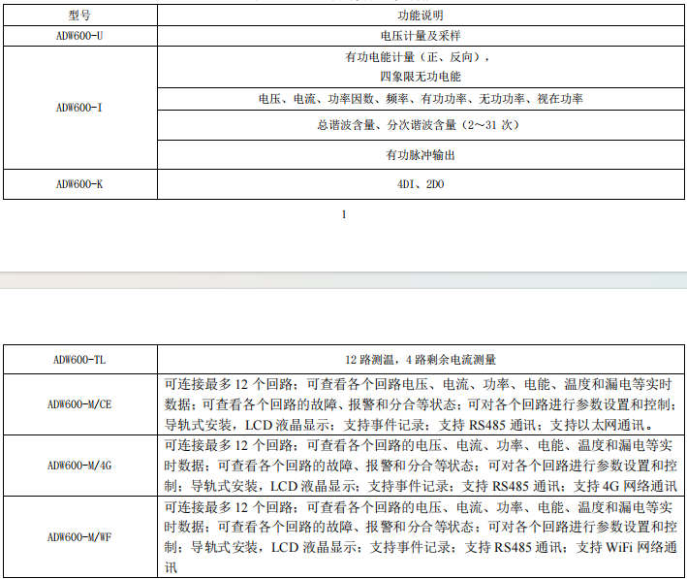Click the 有功脉冲输出 cell
The height and width of the screenshot is (579, 687).
click(421, 155)
